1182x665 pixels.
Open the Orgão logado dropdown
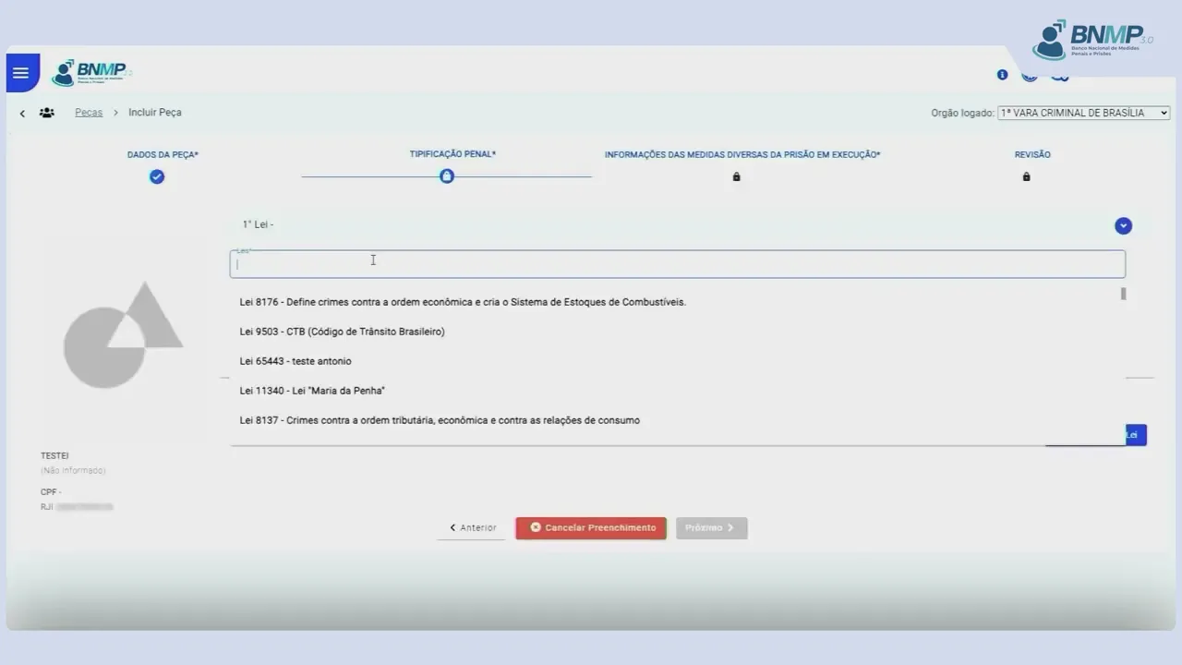point(1084,113)
